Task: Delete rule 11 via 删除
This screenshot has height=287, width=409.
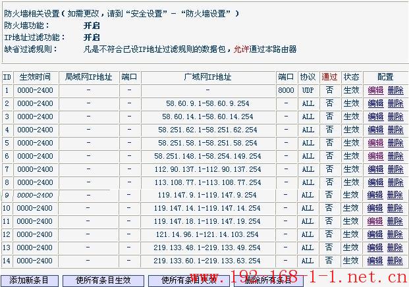Action: (x=395, y=221)
